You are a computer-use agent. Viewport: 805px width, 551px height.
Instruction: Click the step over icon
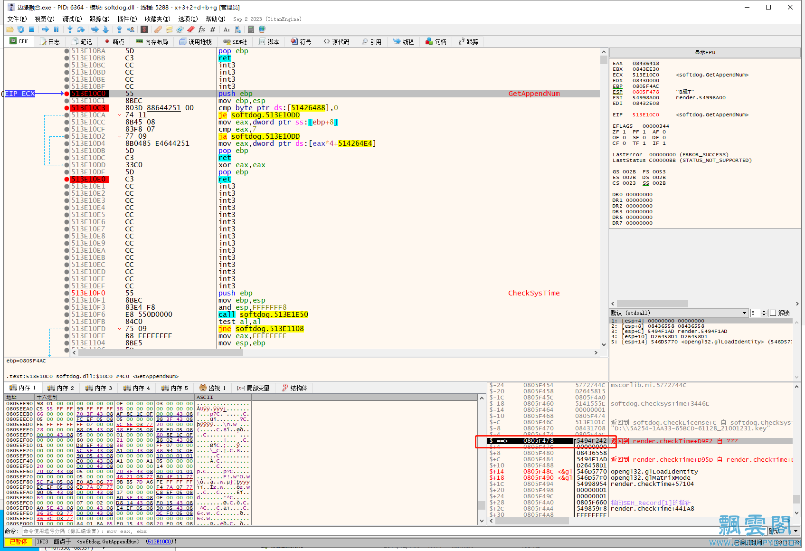click(x=81, y=29)
